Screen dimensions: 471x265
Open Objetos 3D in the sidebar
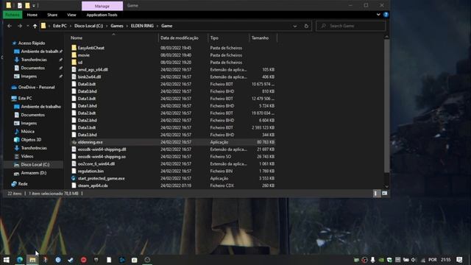coord(31,140)
